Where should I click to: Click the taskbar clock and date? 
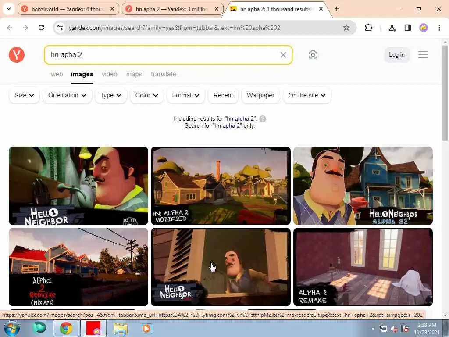[x=427, y=329]
